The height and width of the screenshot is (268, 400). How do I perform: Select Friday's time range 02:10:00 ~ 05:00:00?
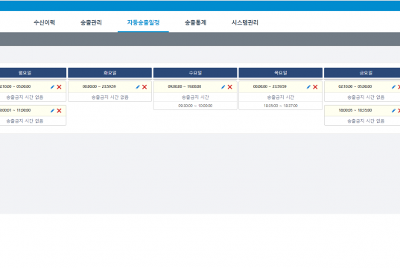(x=355, y=86)
